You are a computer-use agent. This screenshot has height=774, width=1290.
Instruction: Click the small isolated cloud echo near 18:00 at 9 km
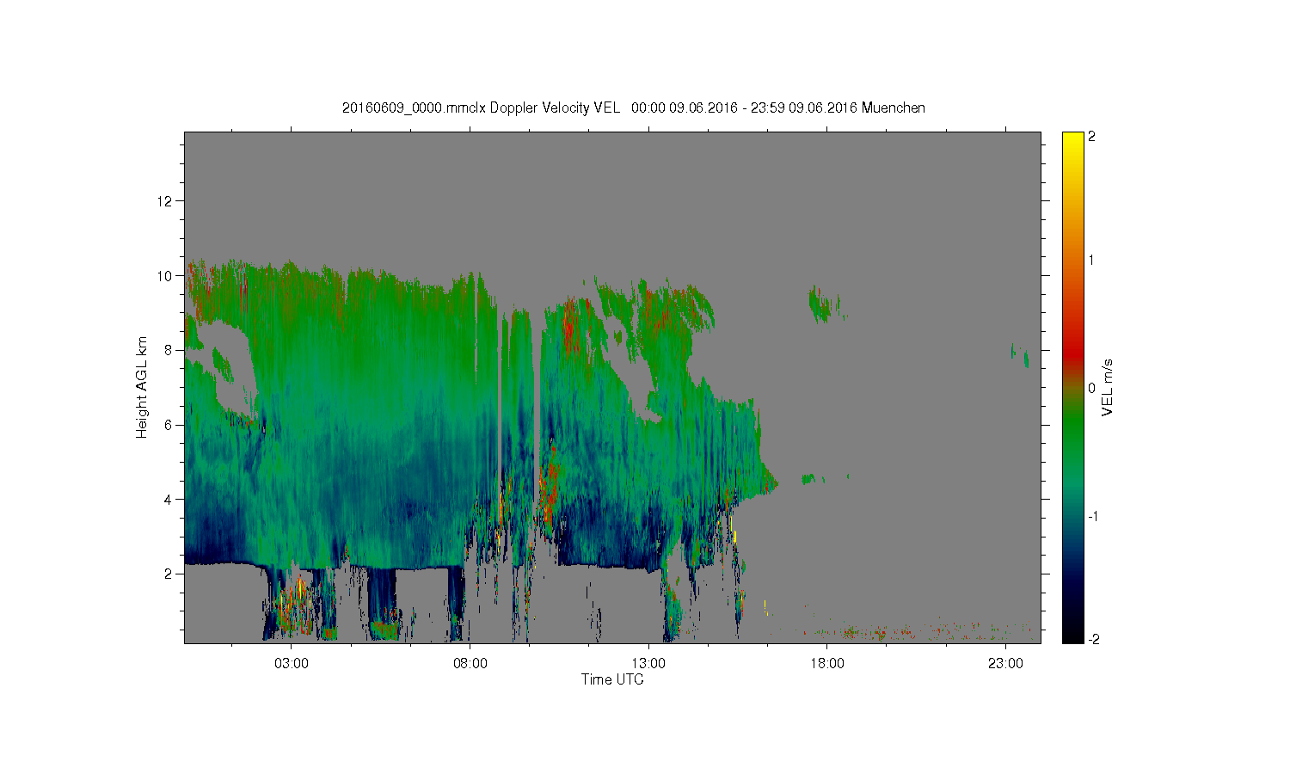click(x=824, y=305)
